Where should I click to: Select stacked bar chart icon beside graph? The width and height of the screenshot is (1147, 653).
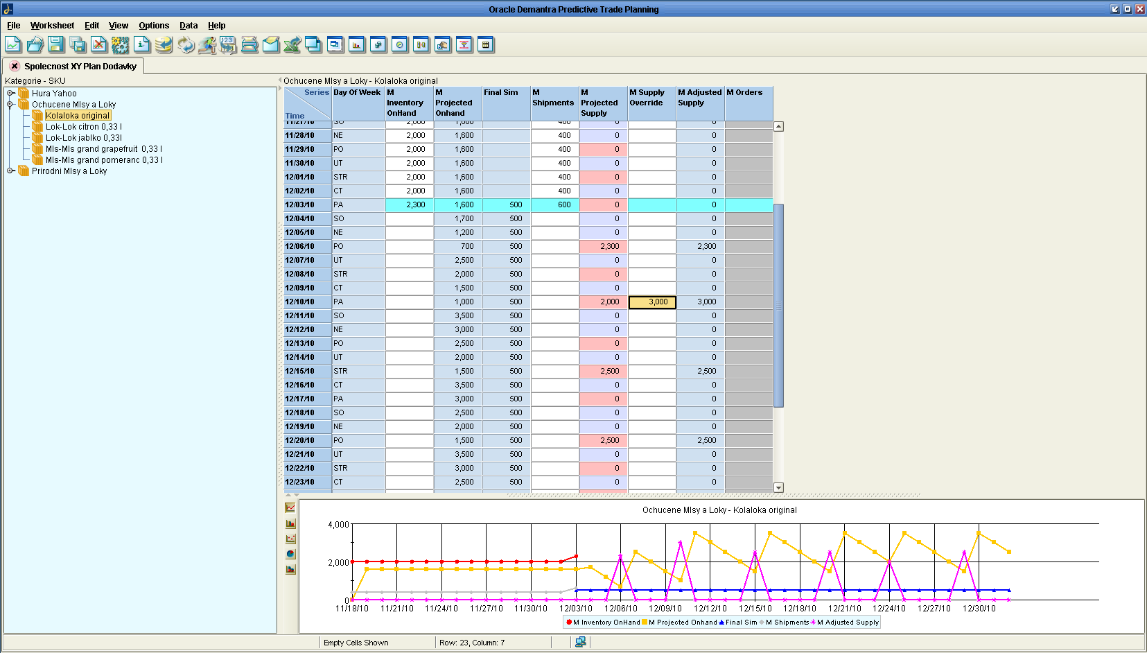[x=290, y=569]
